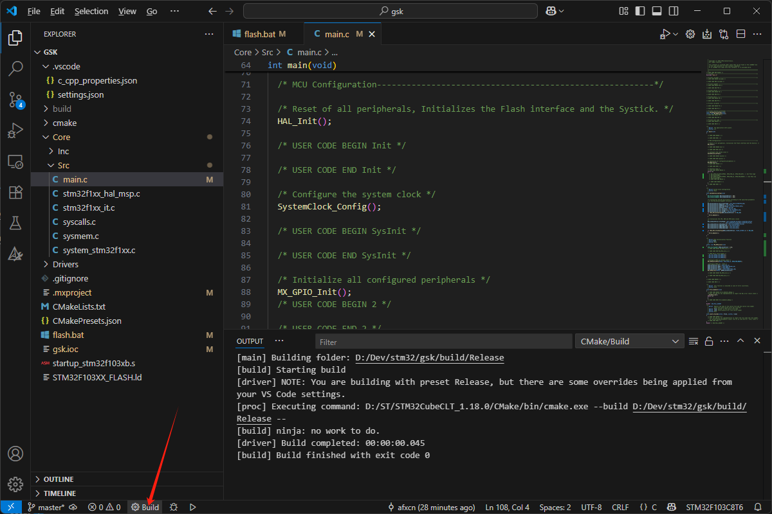Focus the output Filter input field
772x514 pixels.
pos(443,342)
